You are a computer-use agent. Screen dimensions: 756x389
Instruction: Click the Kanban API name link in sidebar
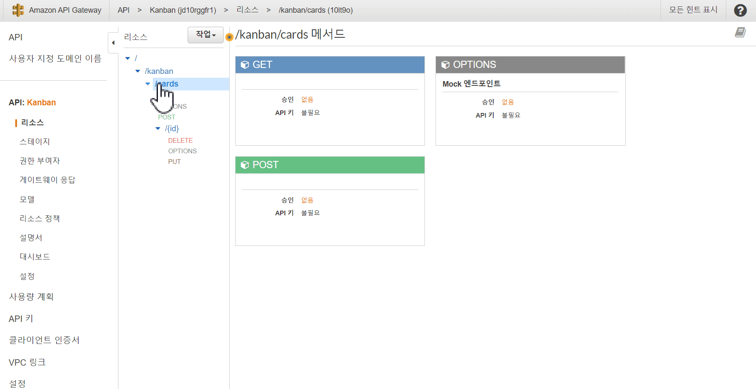pyautogui.click(x=42, y=102)
